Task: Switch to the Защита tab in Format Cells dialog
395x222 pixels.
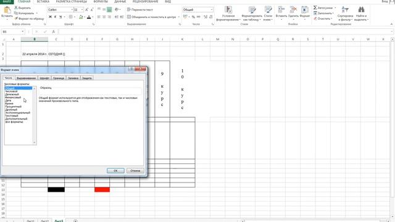Action: click(x=87, y=78)
